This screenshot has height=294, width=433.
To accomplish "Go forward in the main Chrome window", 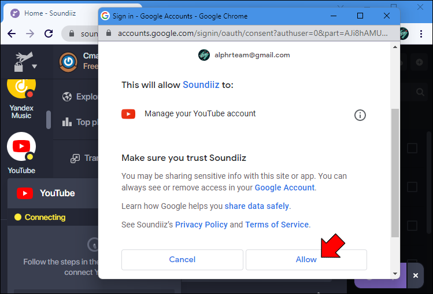I will 30,34.
